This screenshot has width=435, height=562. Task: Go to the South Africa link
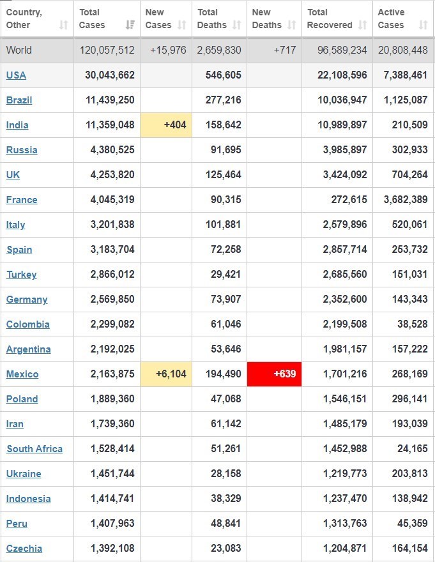(34, 449)
